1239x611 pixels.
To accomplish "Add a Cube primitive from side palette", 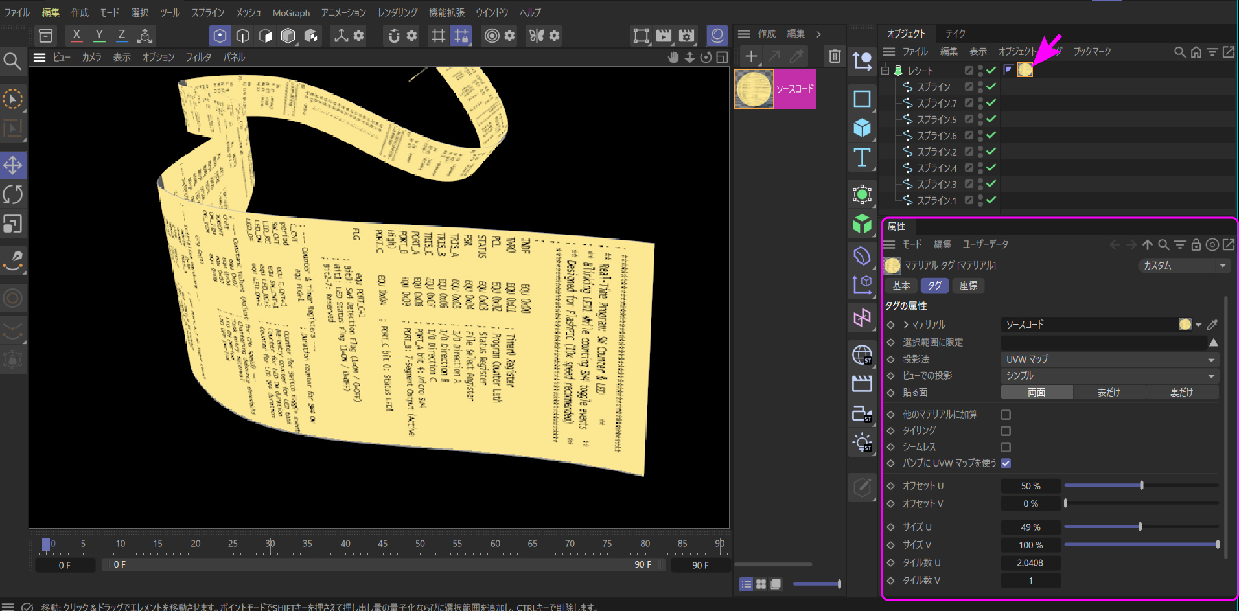I will (862, 128).
